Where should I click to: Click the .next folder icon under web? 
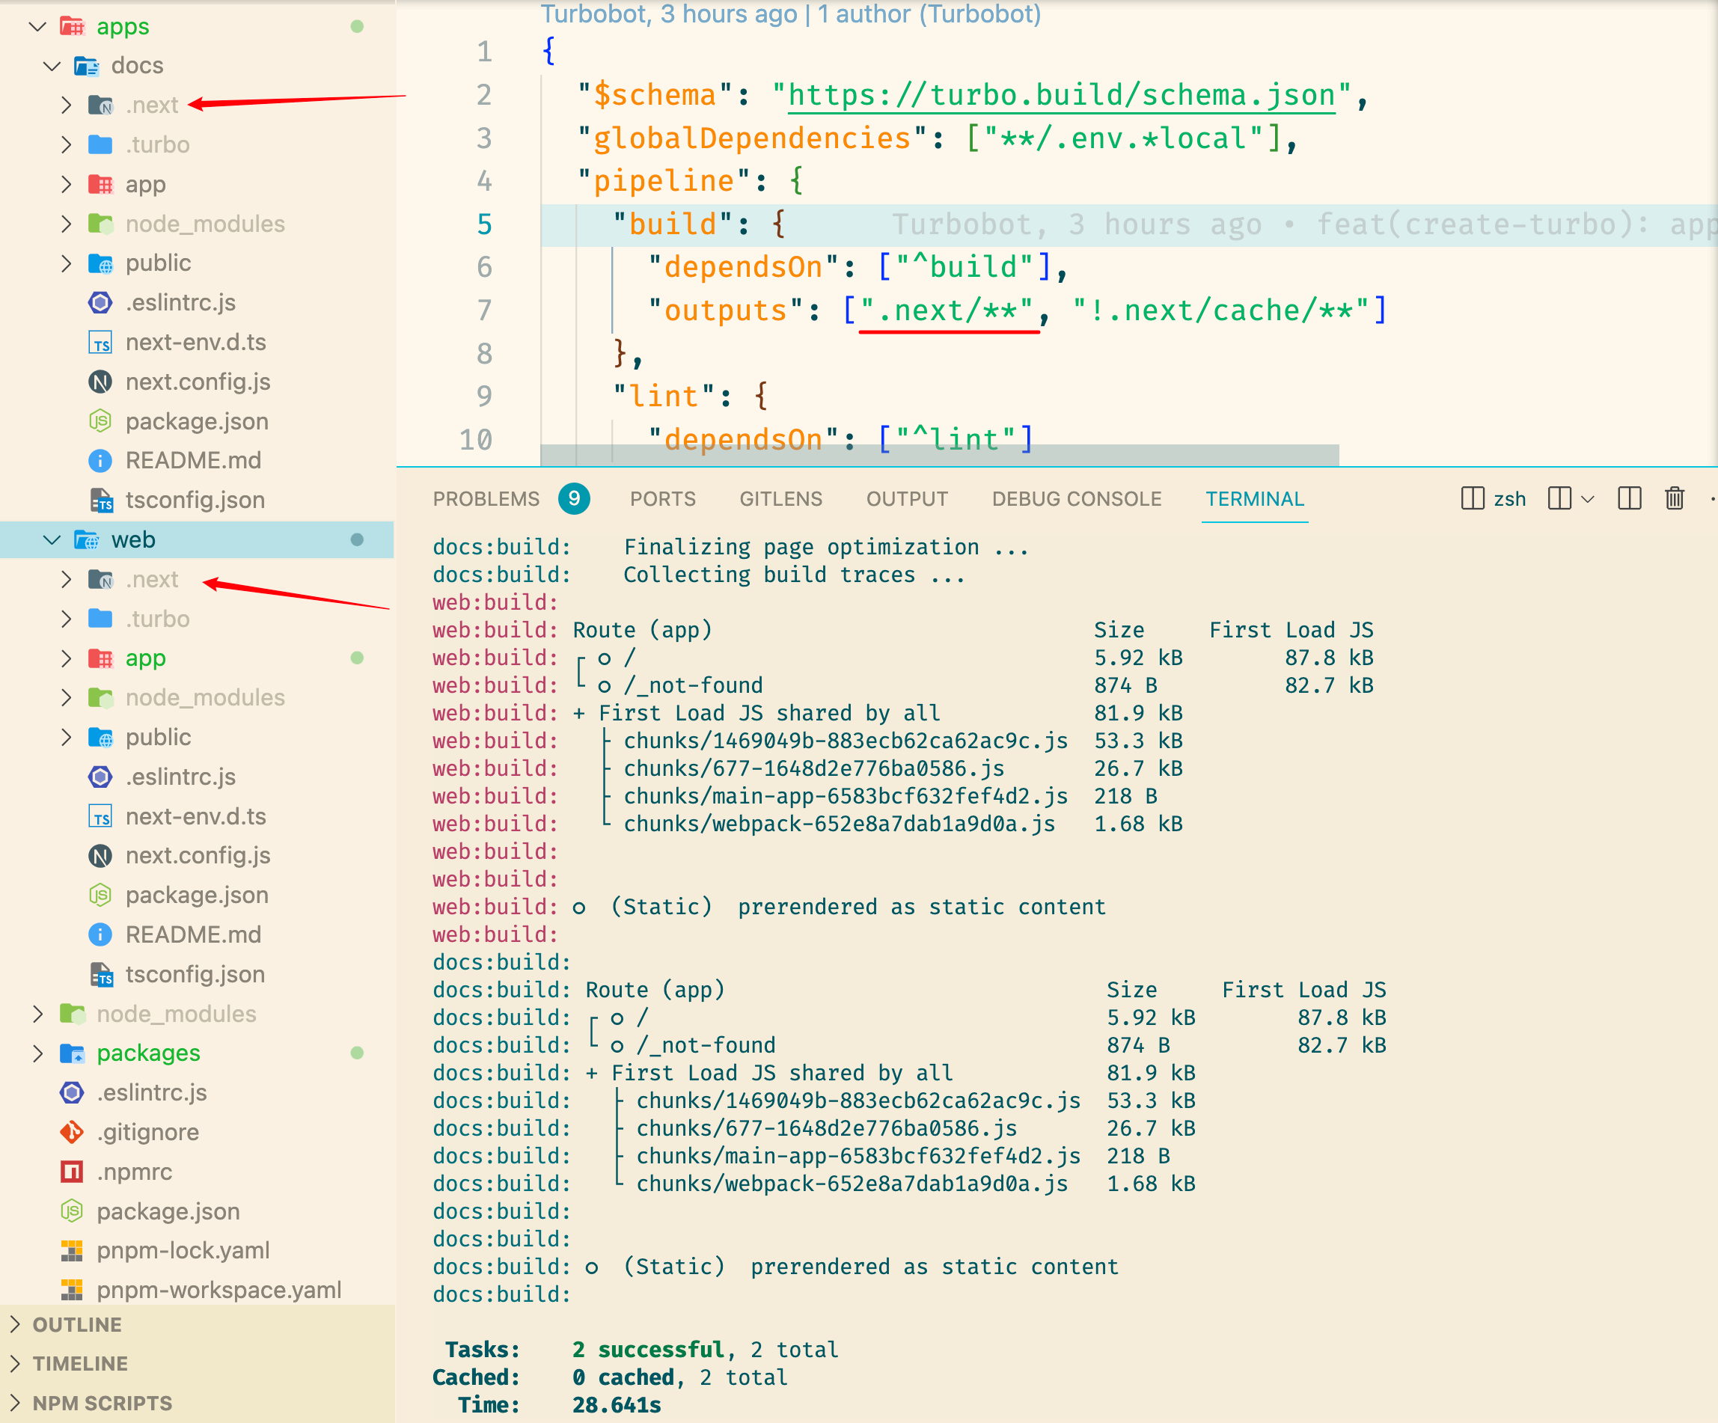100,579
